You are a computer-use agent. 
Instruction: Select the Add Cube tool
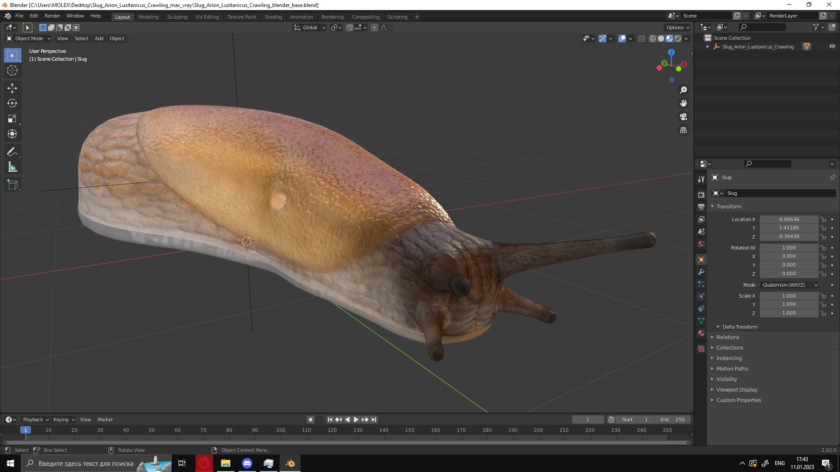(x=12, y=185)
